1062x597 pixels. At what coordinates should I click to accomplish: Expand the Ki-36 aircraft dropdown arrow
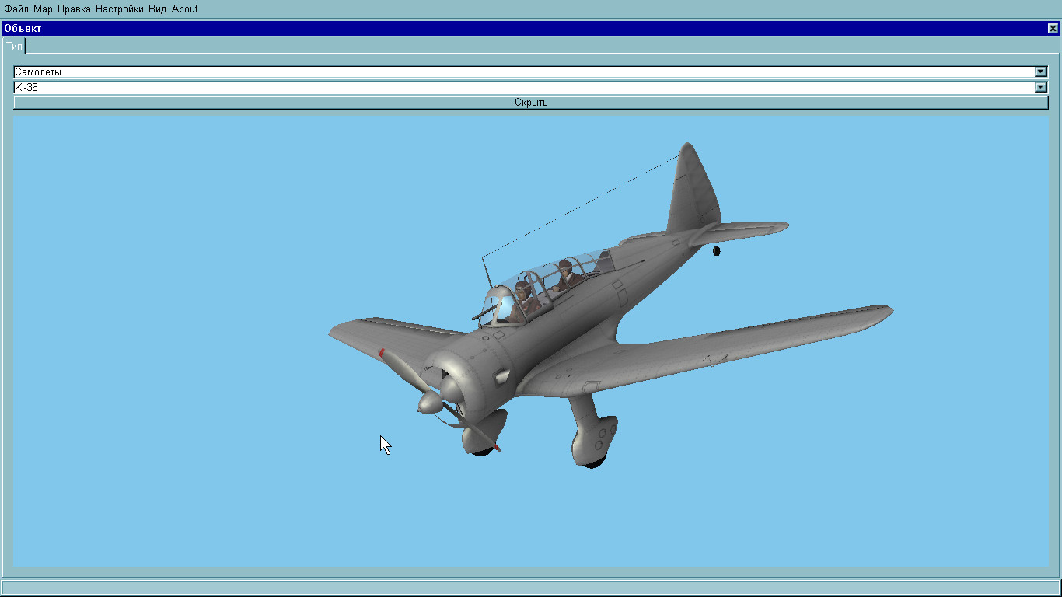coord(1041,87)
